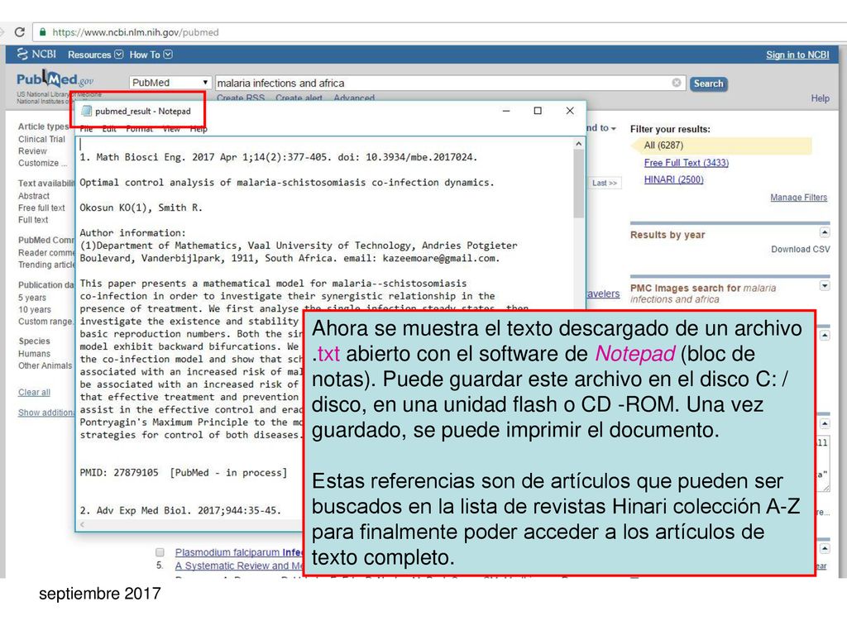
Task: Clear the search query with the X icon
Action: pos(677,83)
